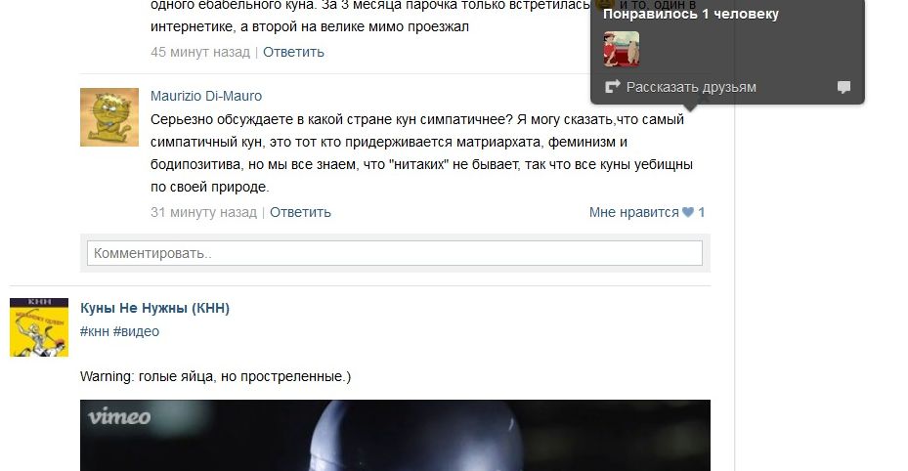Click Ответить under Maurizio's comment

point(300,212)
